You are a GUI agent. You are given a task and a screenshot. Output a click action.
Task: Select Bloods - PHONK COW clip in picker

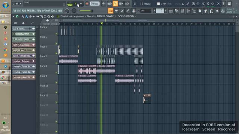coord(24,56)
